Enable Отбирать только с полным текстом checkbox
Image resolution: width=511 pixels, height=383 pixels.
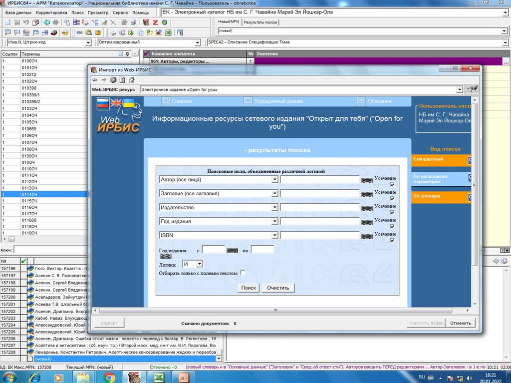point(243,273)
